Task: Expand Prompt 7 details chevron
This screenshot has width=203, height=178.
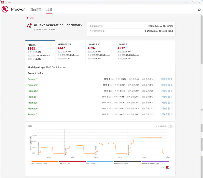Action: click(x=172, y=114)
